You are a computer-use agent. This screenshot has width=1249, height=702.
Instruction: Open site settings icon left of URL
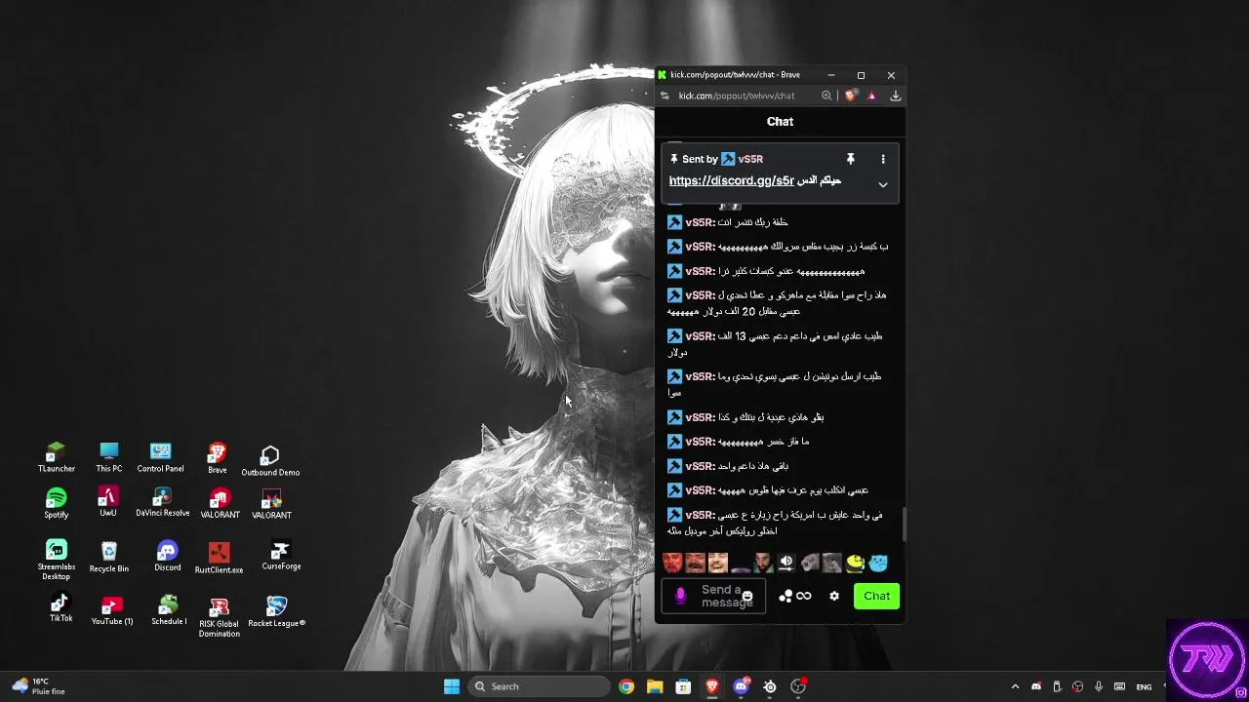click(x=665, y=96)
